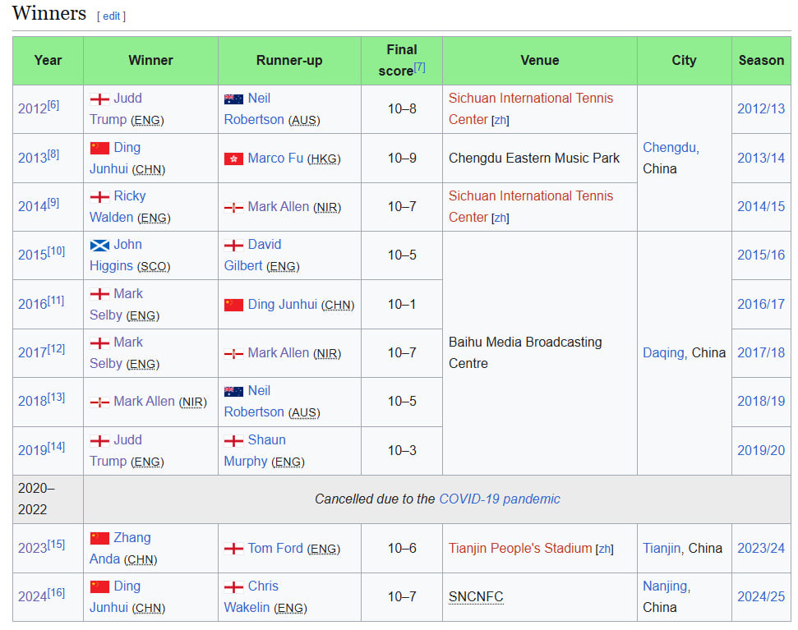798x630 pixels.
Task: Click the China flag beside Ding Junhui 2013
Action: [x=99, y=148]
